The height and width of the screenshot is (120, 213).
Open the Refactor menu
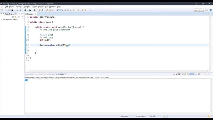point(19,7)
